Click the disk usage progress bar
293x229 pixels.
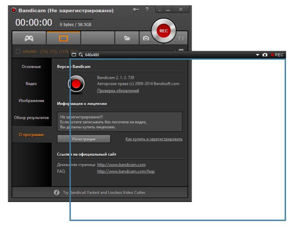(76, 19)
